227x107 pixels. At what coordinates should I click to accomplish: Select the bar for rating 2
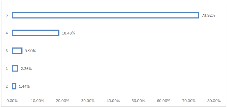[x=14, y=86]
